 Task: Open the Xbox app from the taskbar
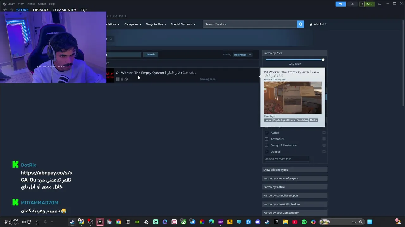pyautogui.click(x=183, y=222)
